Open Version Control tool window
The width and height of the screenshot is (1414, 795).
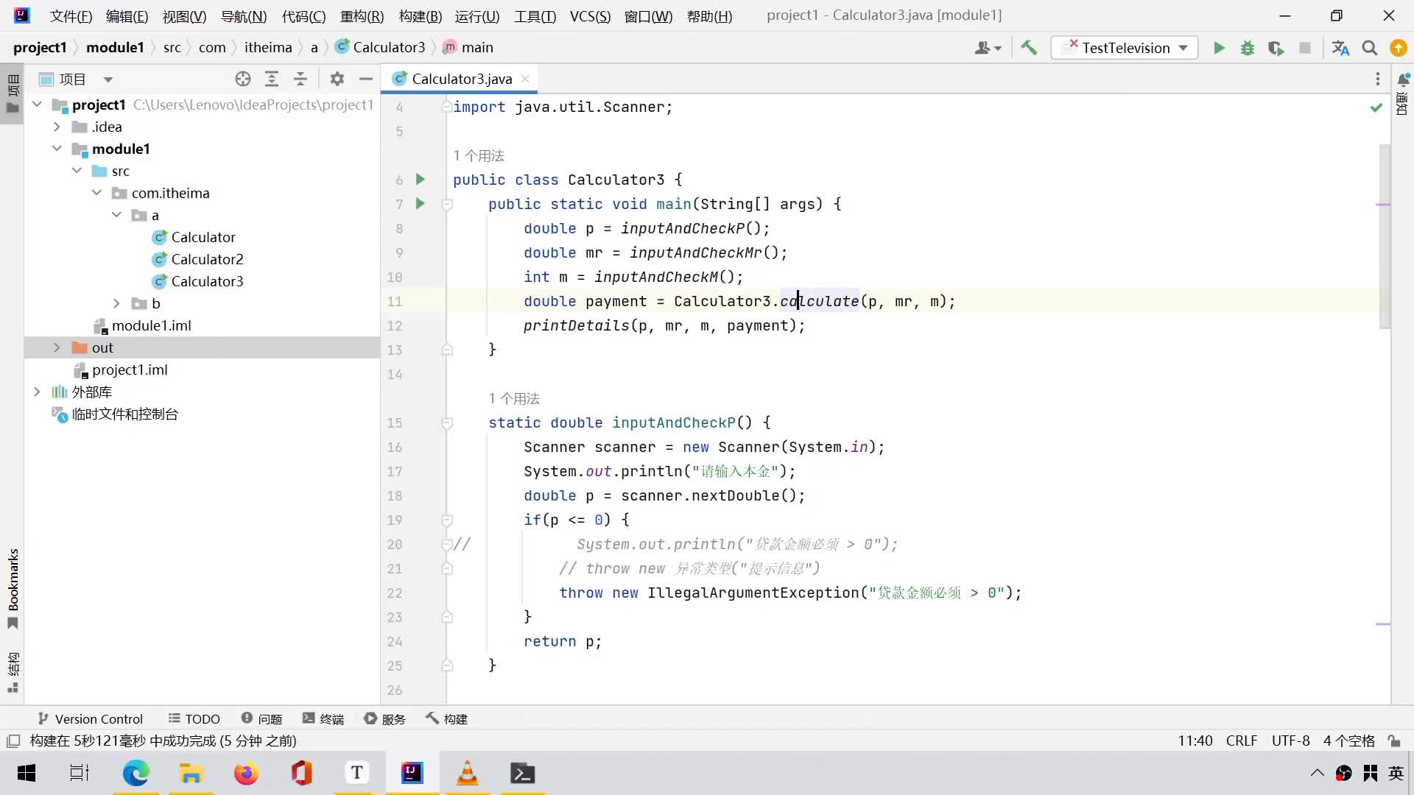pos(91,718)
